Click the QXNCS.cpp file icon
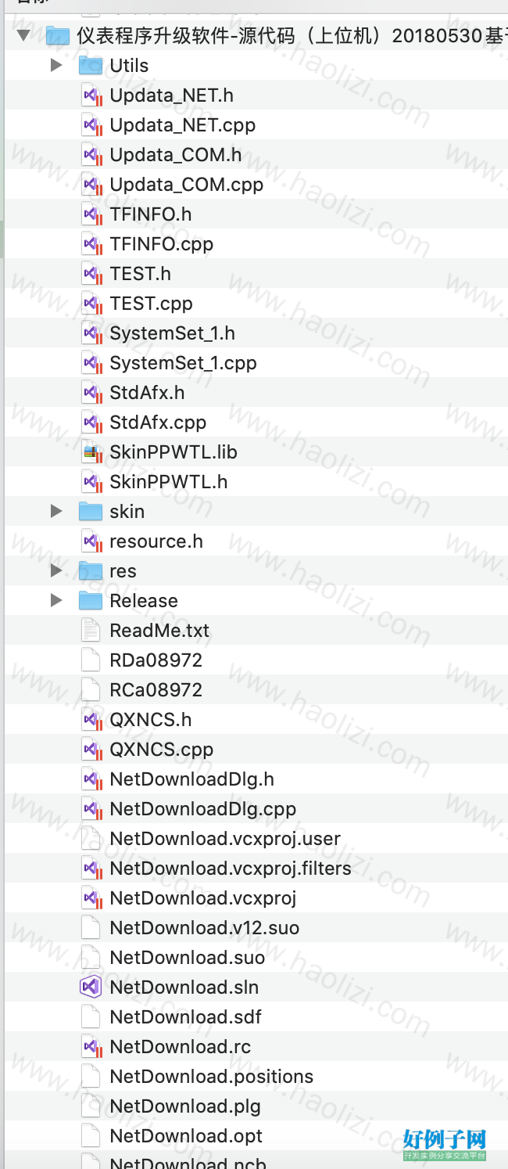Image resolution: width=508 pixels, height=1169 pixels. [x=91, y=749]
